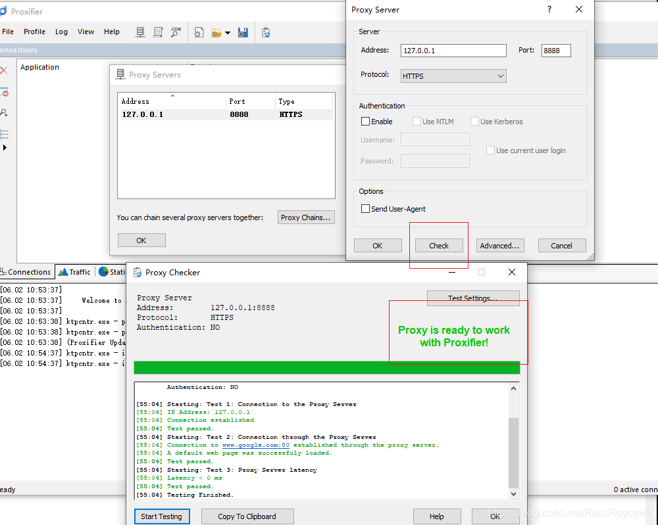Click the Proxy Checker title icon
Image resolution: width=658 pixels, height=525 pixels.
click(x=138, y=273)
